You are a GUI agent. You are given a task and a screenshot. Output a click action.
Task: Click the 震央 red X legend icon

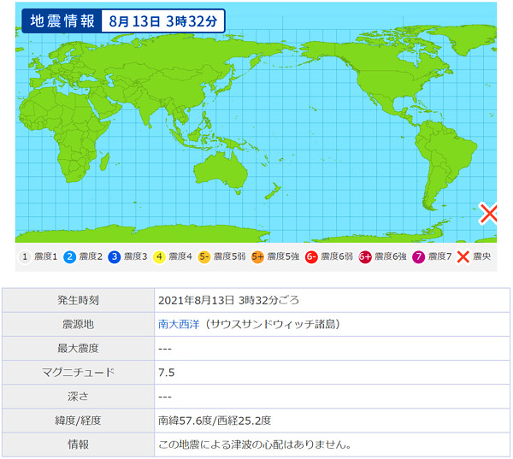(463, 256)
